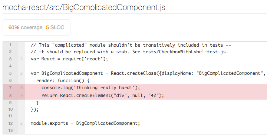Click the file path heading mocha-react/src/BigComplicatedComponent.js

[x=84, y=7]
